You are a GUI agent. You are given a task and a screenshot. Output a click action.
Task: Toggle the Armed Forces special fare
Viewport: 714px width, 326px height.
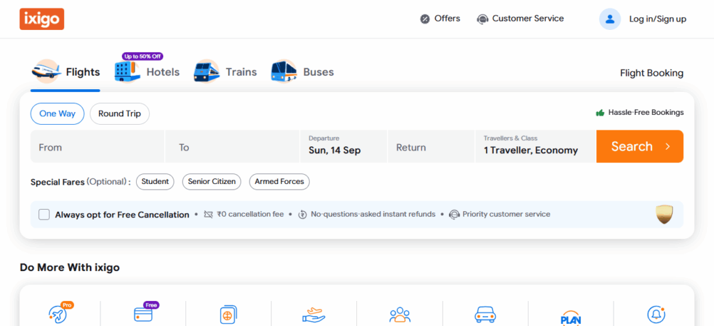(x=279, y=181)
